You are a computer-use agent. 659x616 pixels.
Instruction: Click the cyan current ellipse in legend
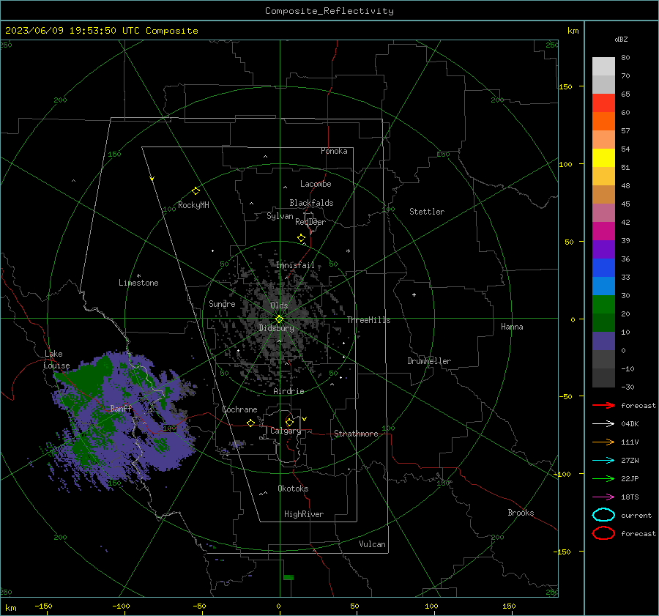603,515
